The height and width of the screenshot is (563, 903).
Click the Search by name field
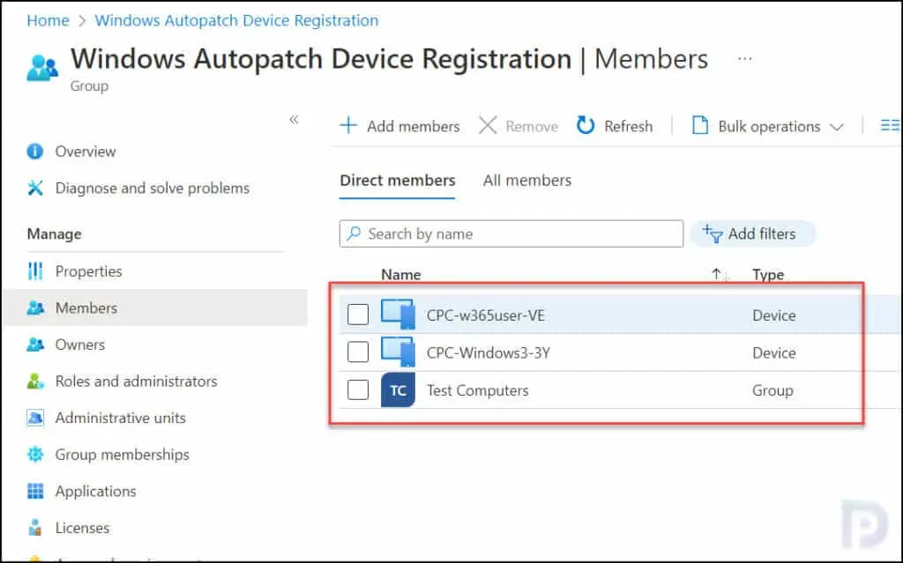click(511, 233)
